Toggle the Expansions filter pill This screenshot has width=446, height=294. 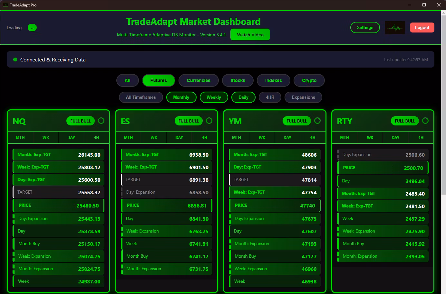[x=303, y=97]
